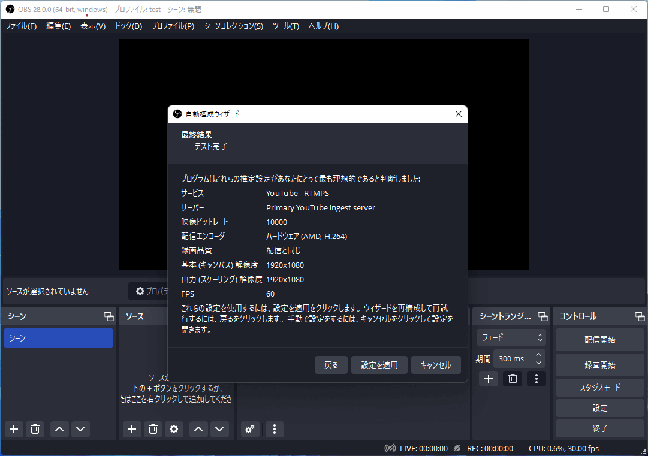Start streaming with 配信開始
Screen dimensions: 648x456
tap(599, 339)
